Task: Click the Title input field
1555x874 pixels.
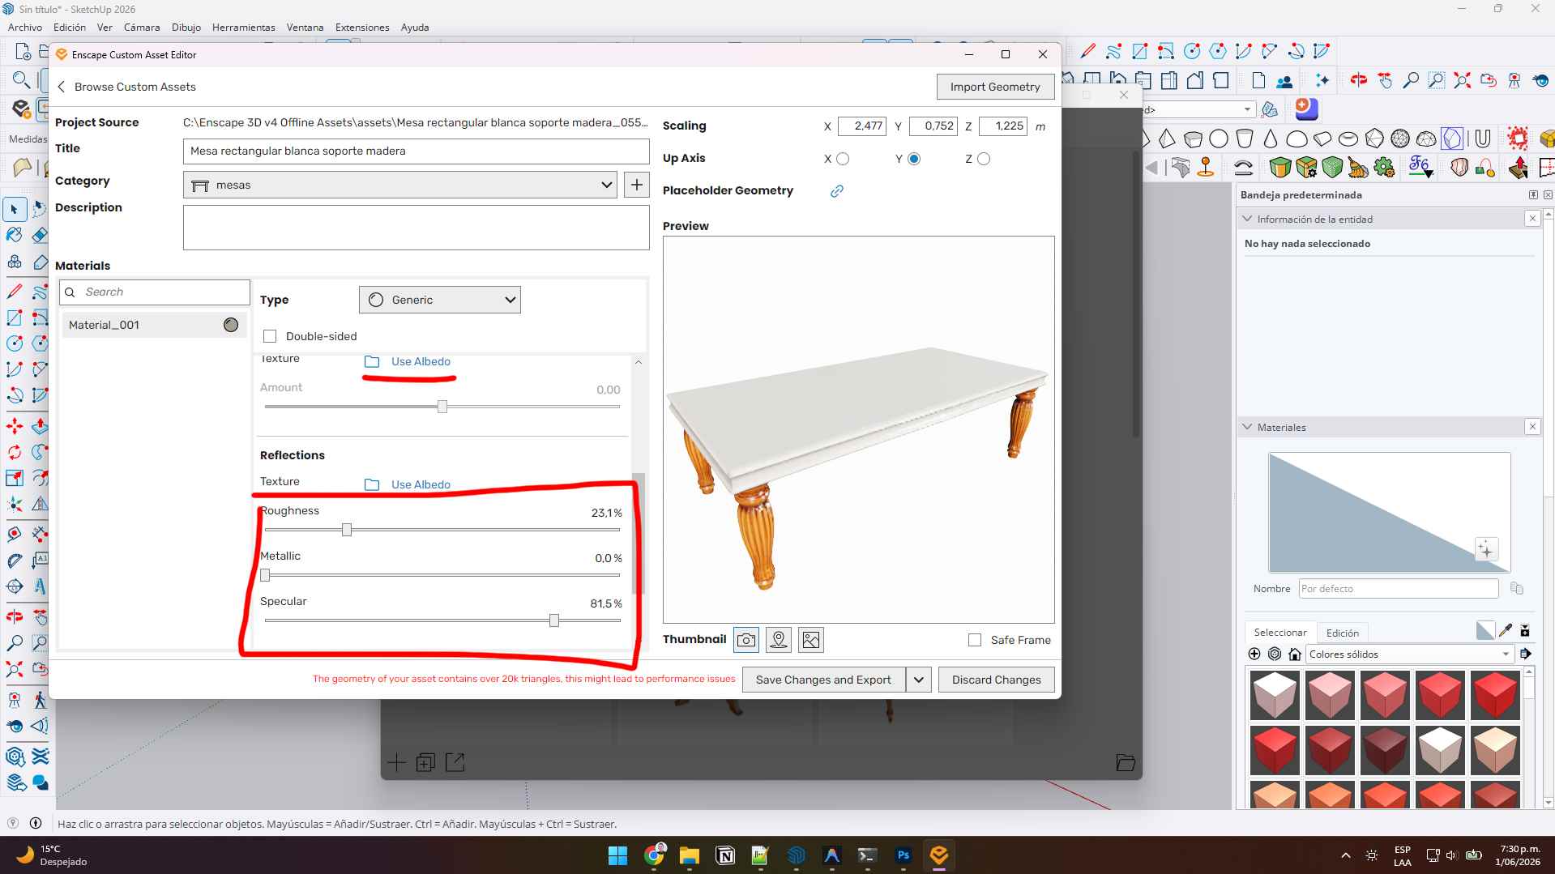Action: [416, 151]
